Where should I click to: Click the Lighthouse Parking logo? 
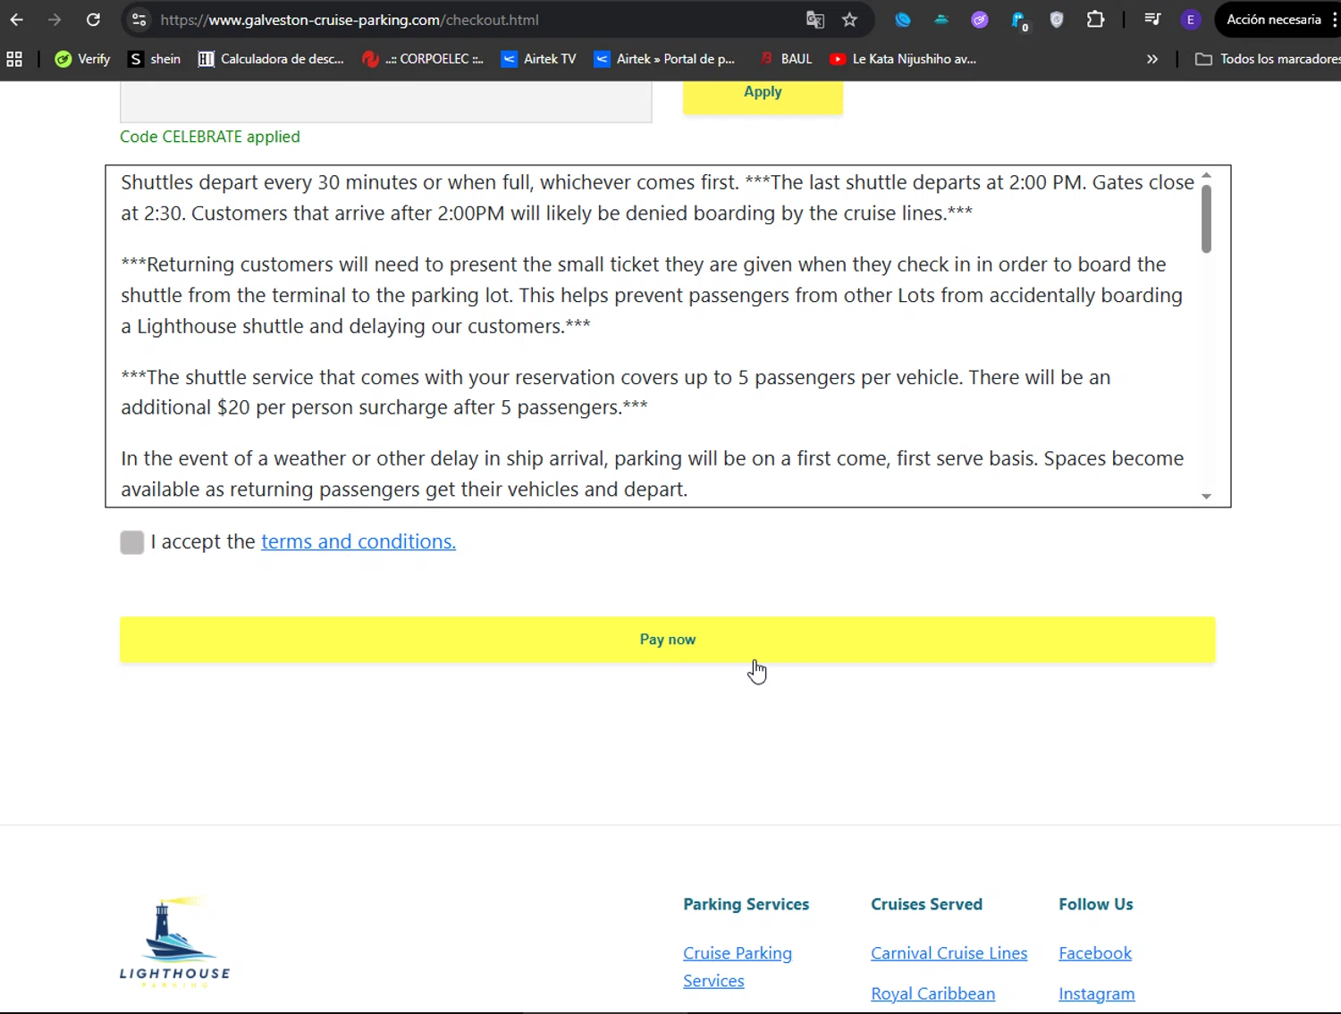tap(175, 942)
